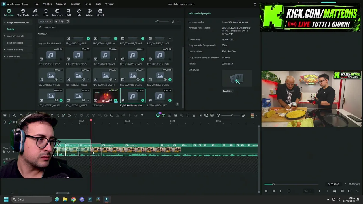363x204 pixels.
Task: Open the Filtri tab
Action: (x=79, y=12)
